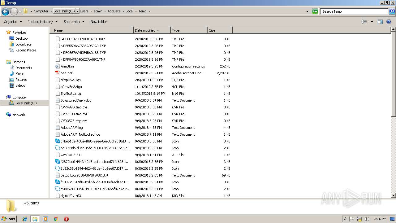396x223 pixels.
Task: Select file ~DF6E132B609B91D701.TMP
Action: [x=83, y=39]
